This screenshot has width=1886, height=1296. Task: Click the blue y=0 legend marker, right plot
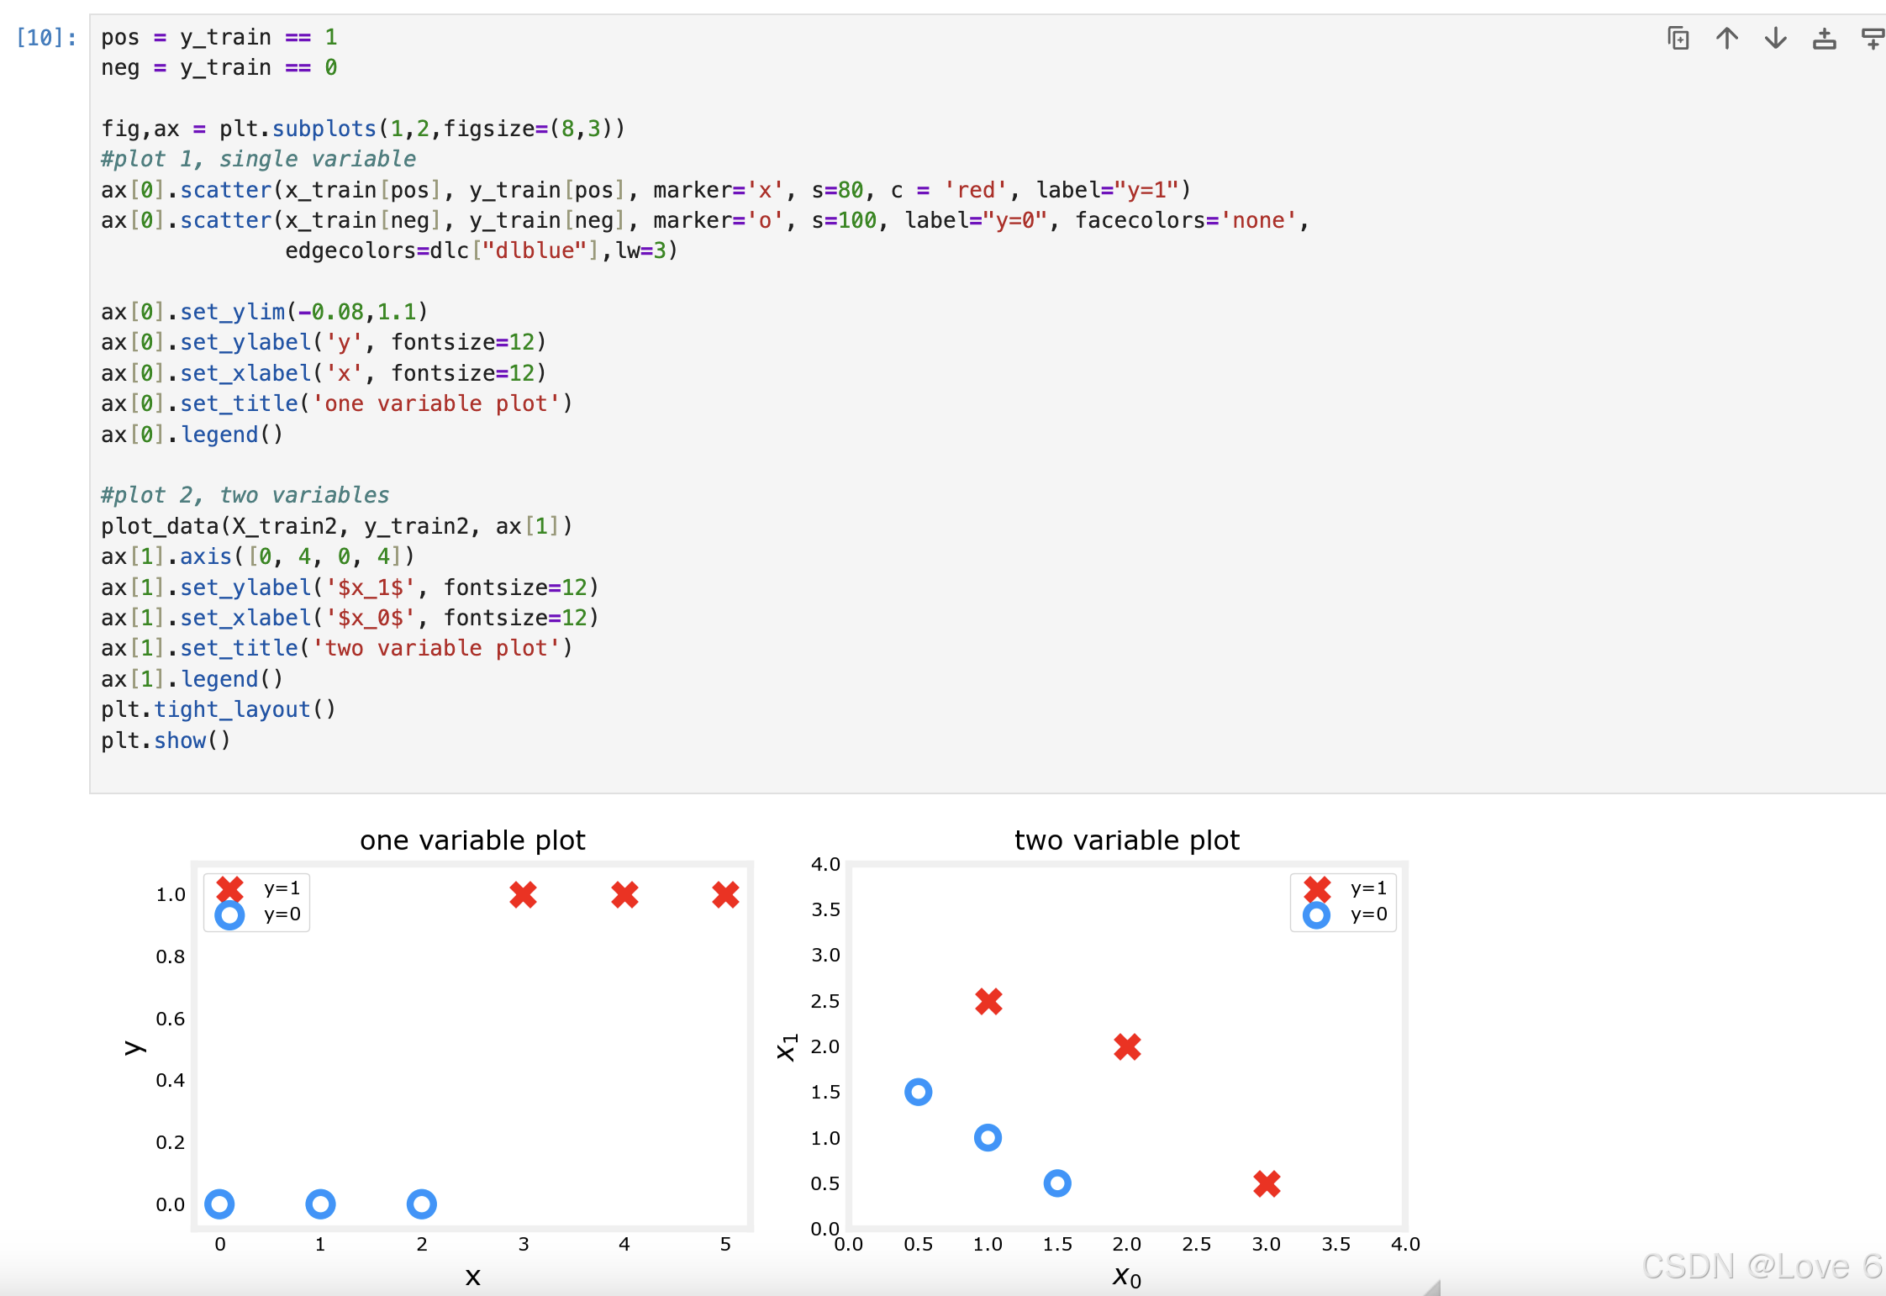point(1316,915)
